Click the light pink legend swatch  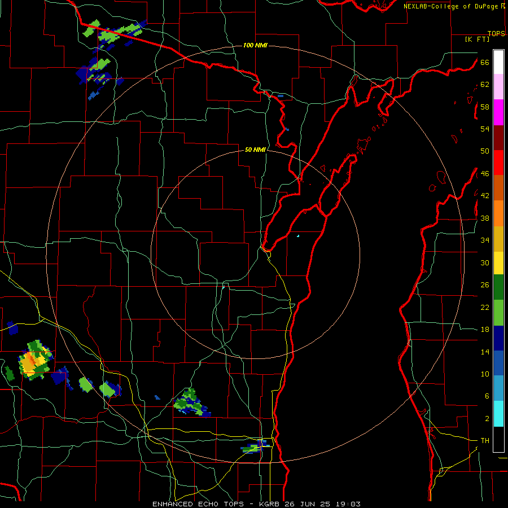tap(498, 86)
